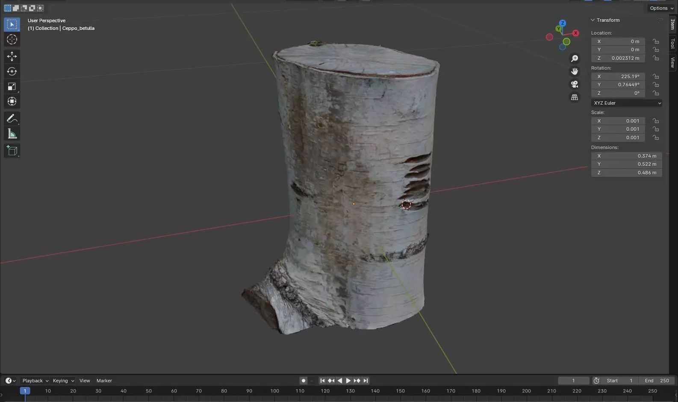The width and height of the screenshot is (678, 402).
Task: Toggle lock on Rotation Y
Action: click(x=655, y=85)
